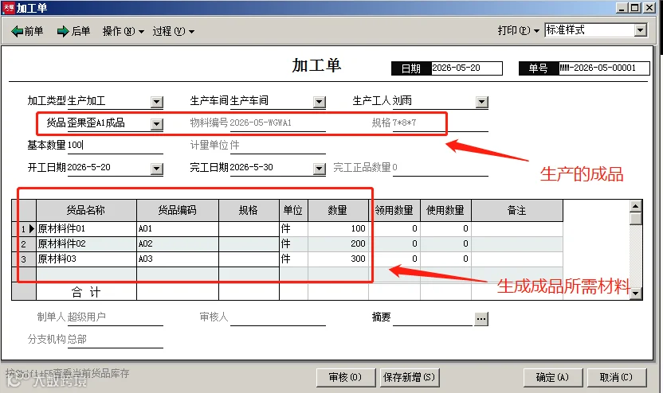Click the 备注 column header
Image resolution: width=663 pixels, height=393 pixels.
point(516,210)
